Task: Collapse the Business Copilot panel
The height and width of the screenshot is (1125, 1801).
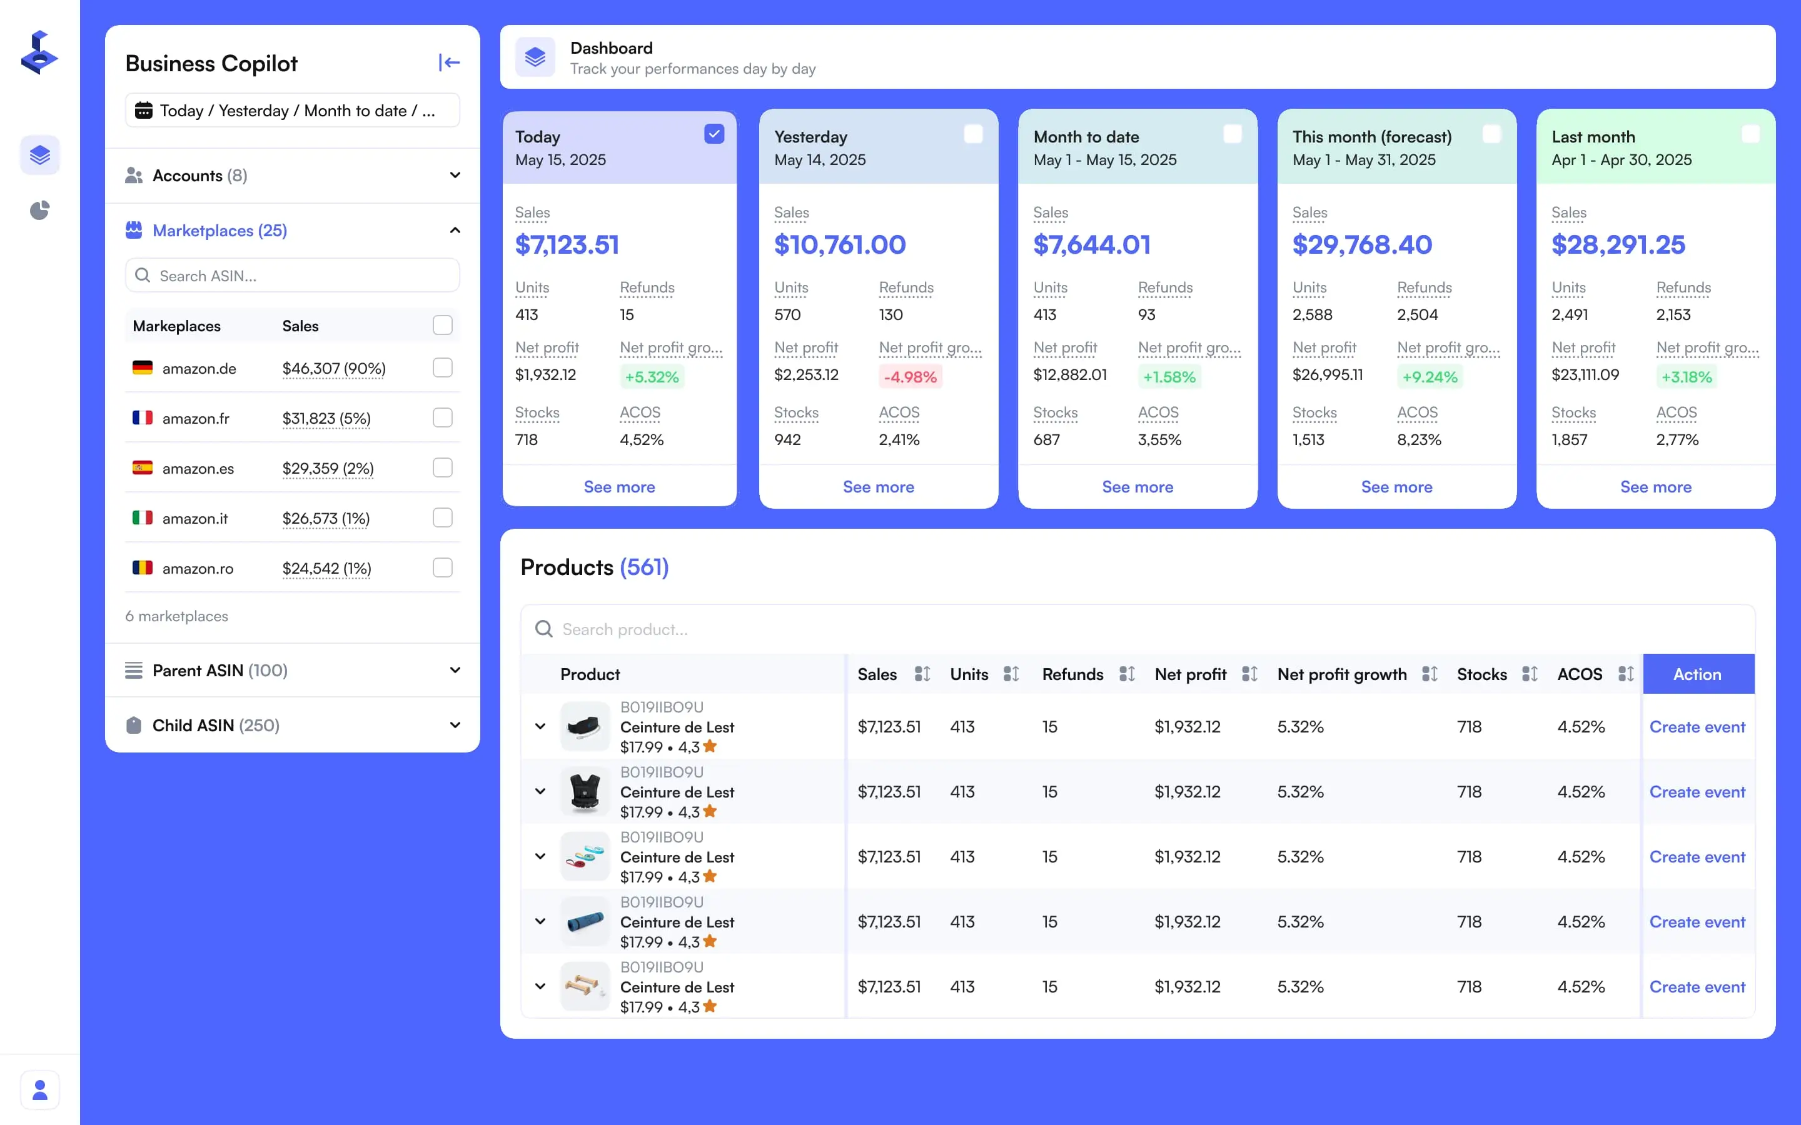Action: (449, 62)
